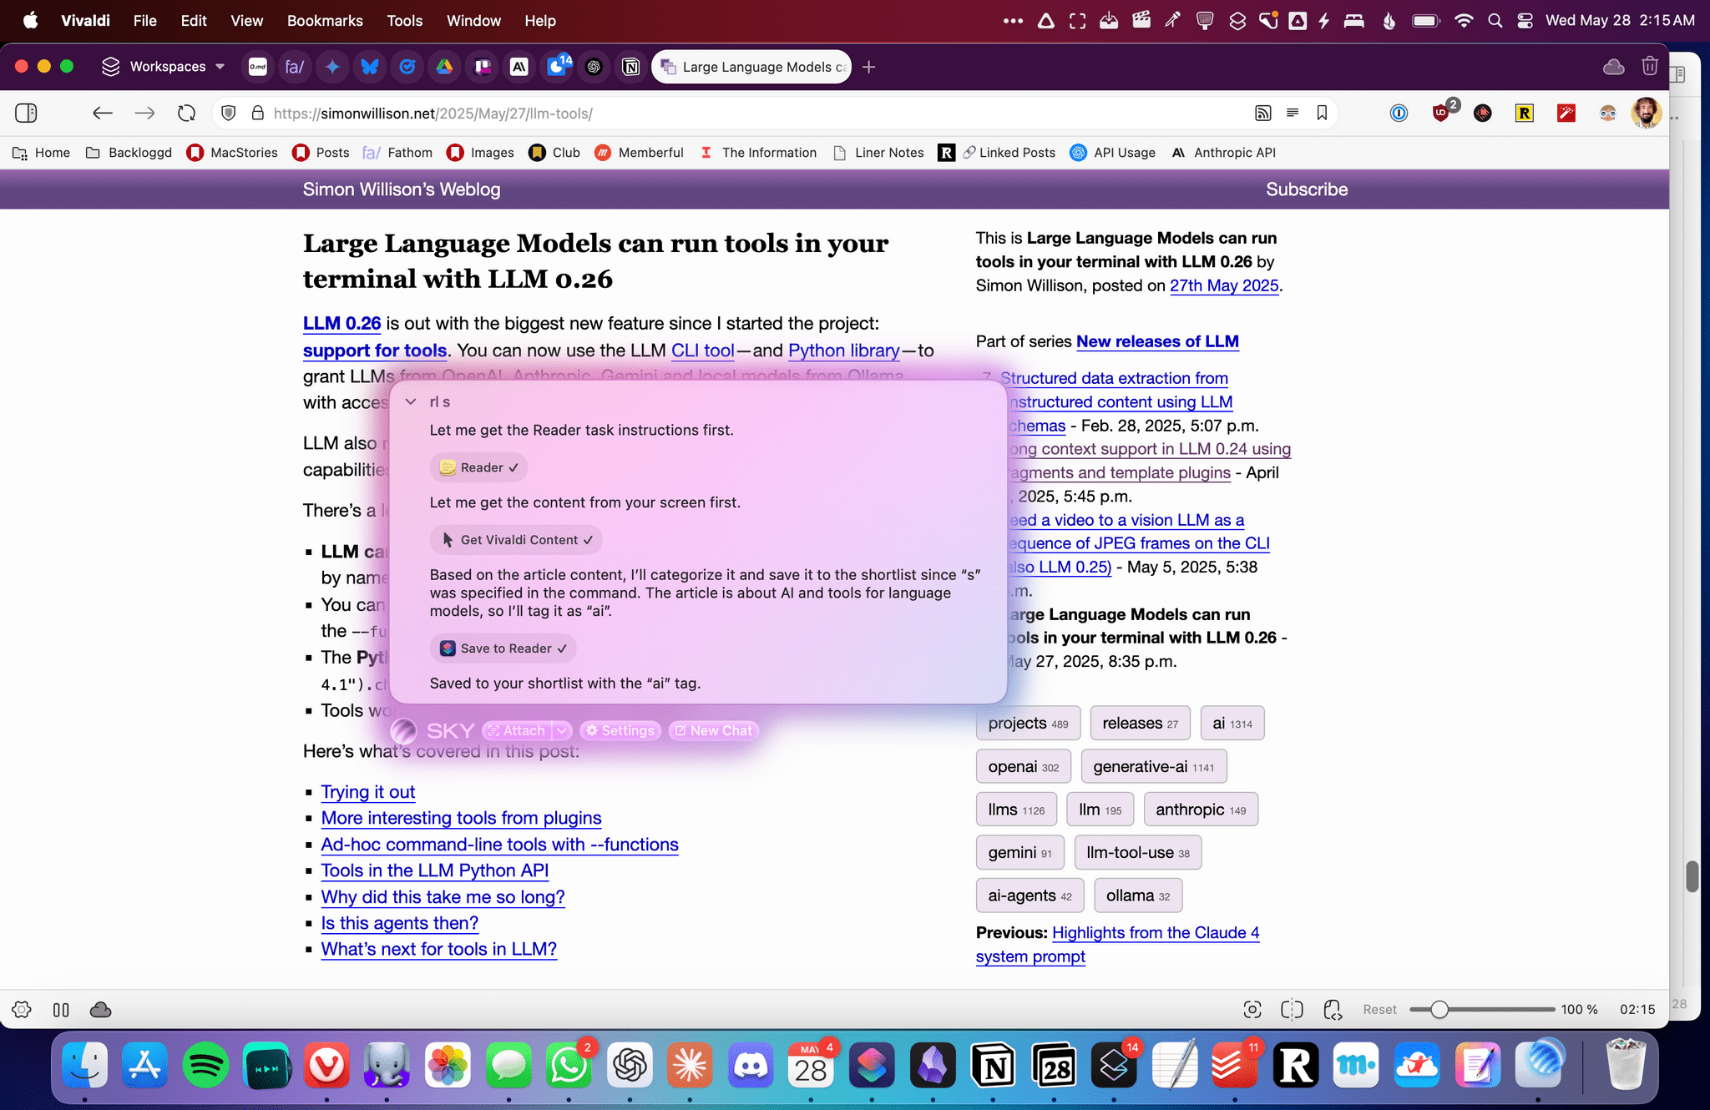
Task: Open the closed tabs trash icon
Action: [x=1649, y=67]
